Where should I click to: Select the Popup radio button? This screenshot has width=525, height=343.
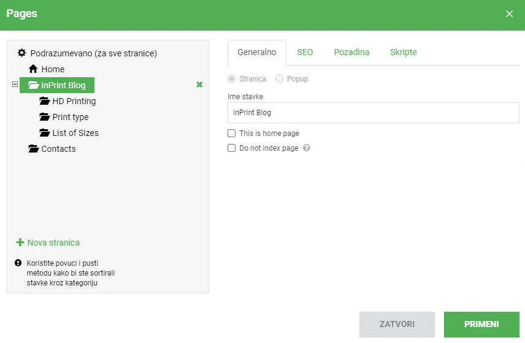279,79
